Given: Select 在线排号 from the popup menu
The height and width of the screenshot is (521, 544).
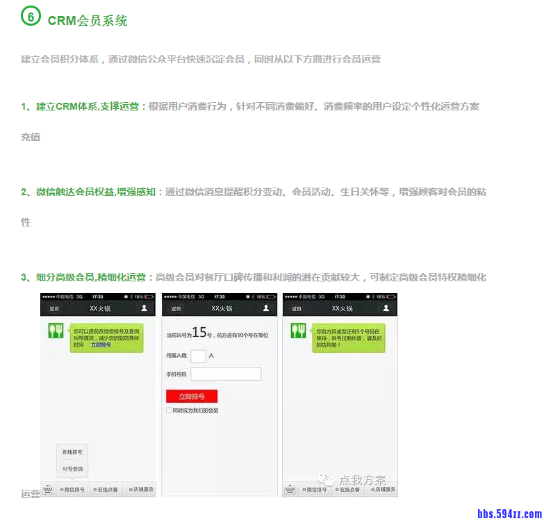Looking at the screenshot, I should pos(73,452).
